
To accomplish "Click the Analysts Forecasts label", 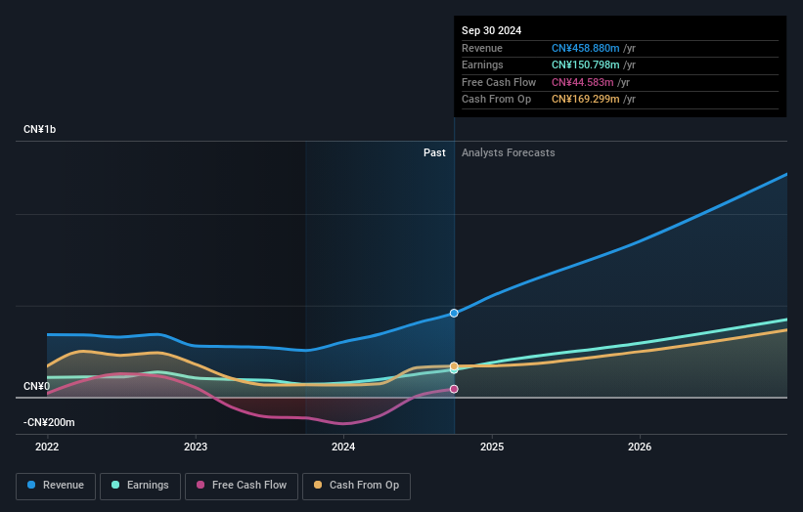I will tap(509, 153).
